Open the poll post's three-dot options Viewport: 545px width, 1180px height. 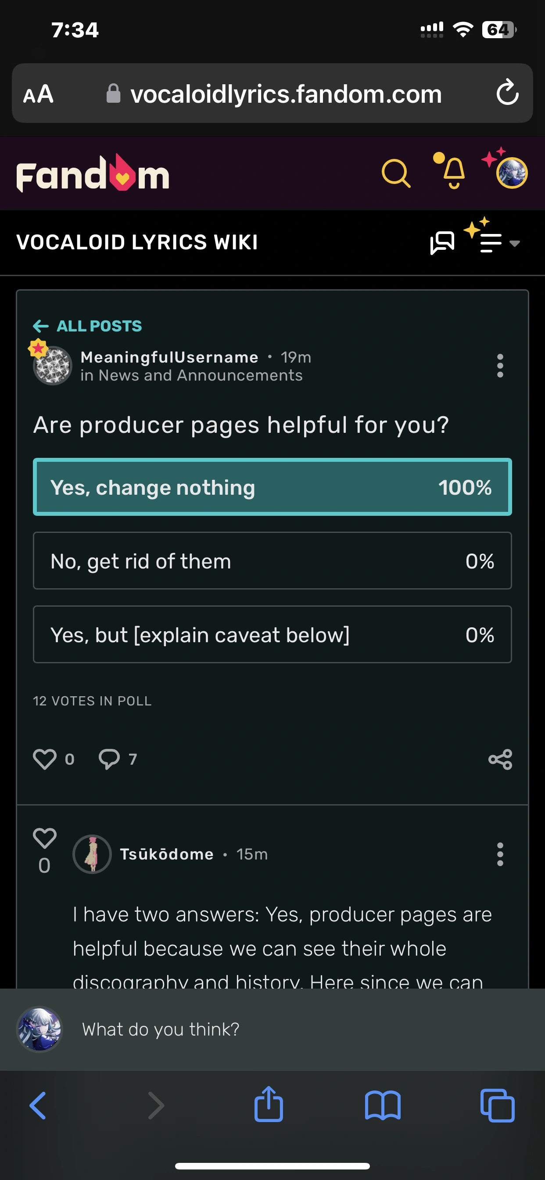coord(500,366)
